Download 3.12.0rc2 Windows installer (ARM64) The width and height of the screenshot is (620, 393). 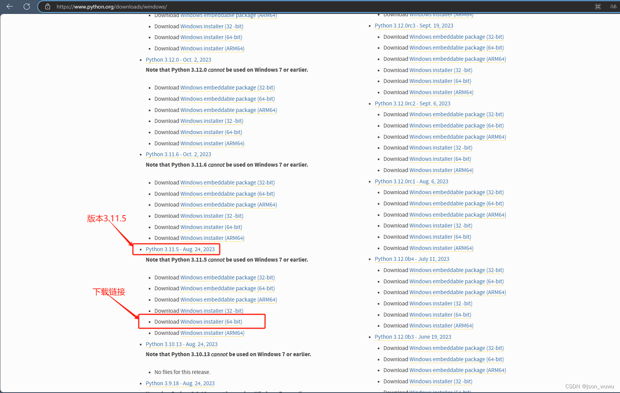(x=441, y=170)
